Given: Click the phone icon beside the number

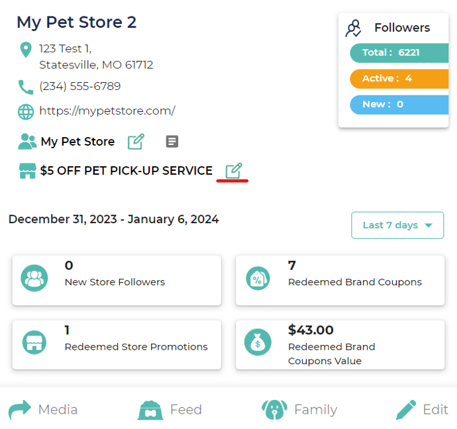Looking at the screenshot, I should coord(26,87).
